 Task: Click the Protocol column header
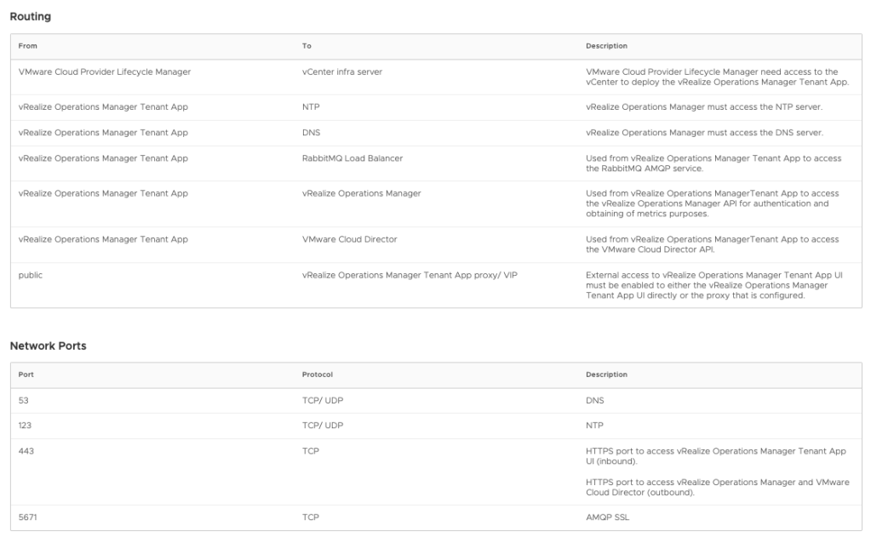pos(317,375)
